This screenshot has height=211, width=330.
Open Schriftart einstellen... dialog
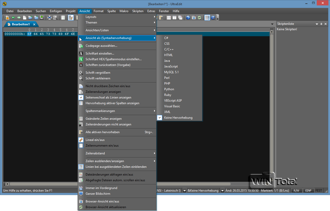click(117, 54)
